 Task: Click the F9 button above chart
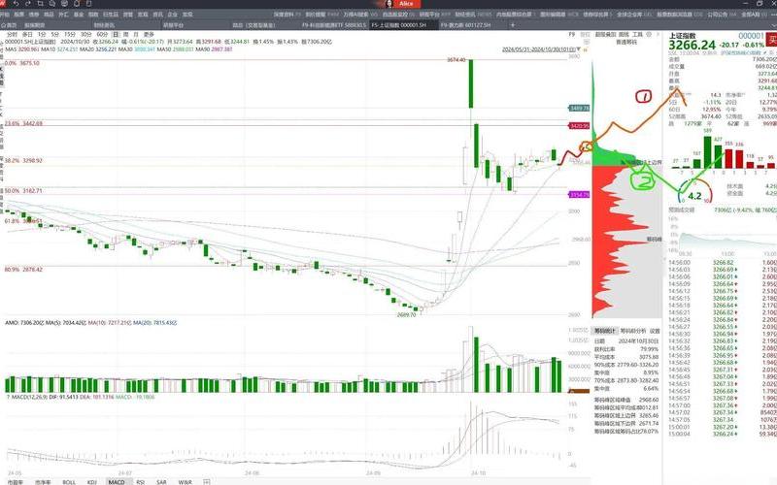tap(571, 35)
